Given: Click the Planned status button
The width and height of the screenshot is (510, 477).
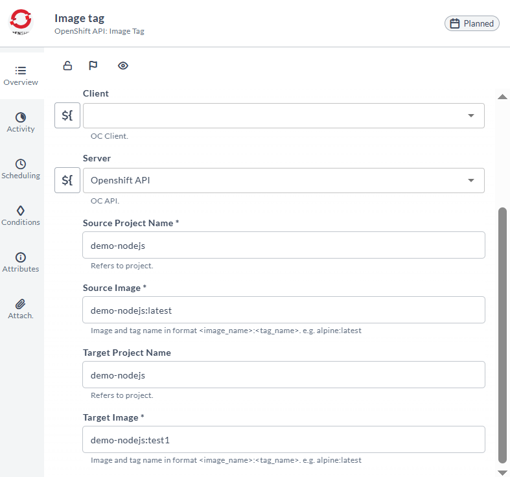Looking at the screenshot, I should click(472, 23).
